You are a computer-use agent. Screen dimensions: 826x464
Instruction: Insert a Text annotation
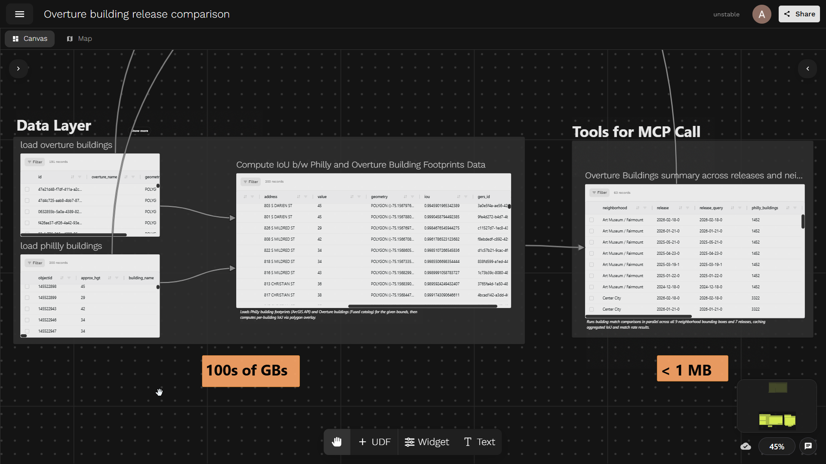(479, 442)
